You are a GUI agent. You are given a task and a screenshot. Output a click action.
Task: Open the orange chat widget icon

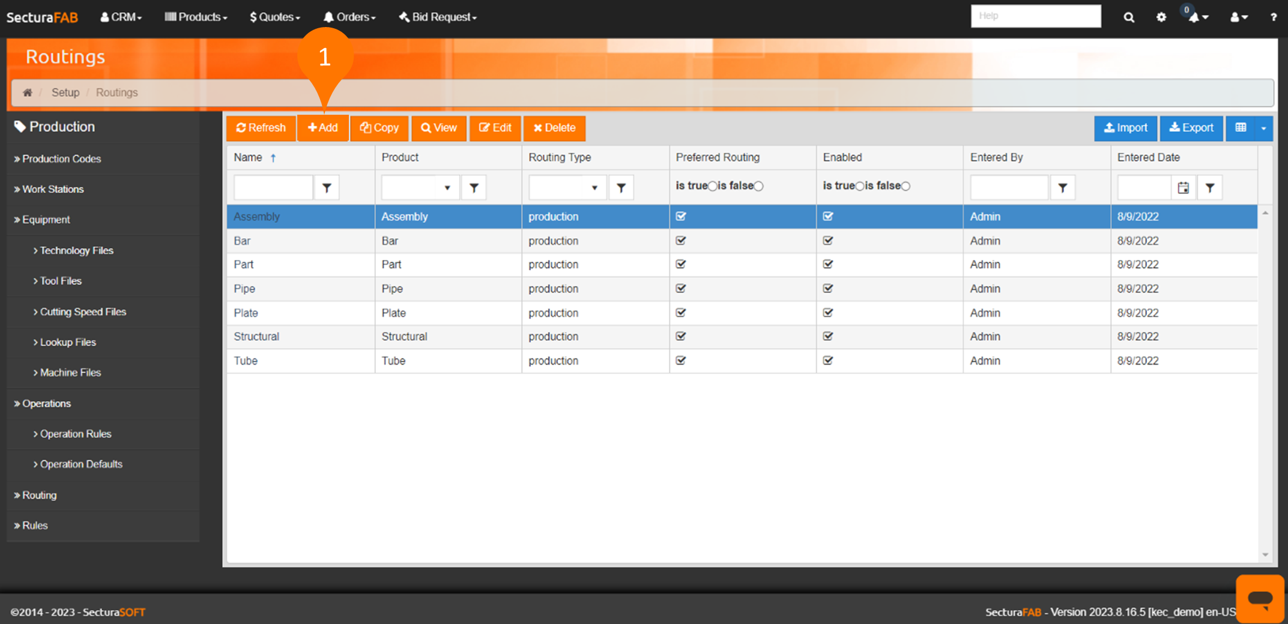pos(1260,598)
